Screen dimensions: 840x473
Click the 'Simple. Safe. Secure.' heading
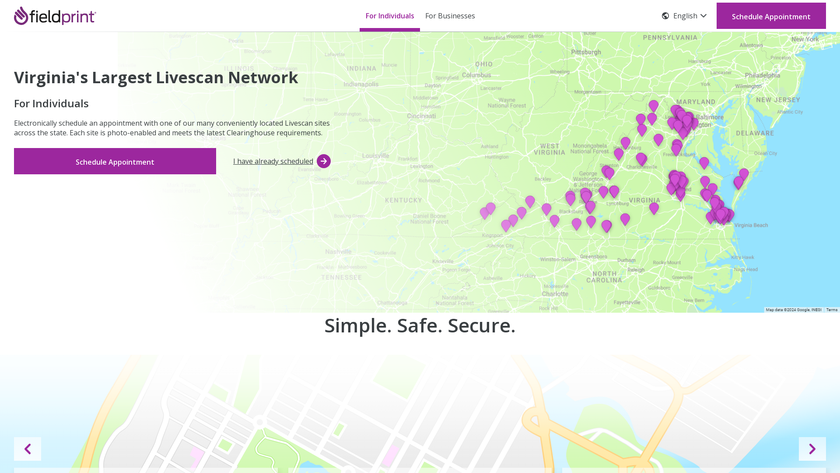[420, 325]
